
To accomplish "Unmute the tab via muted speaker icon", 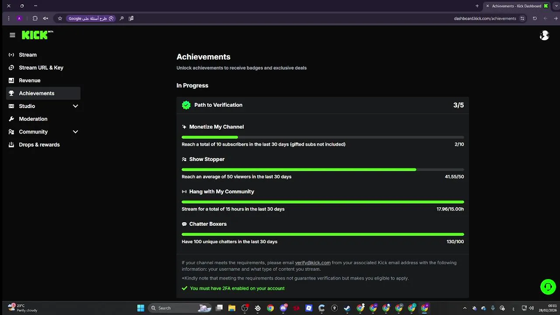I will (45, 18).
